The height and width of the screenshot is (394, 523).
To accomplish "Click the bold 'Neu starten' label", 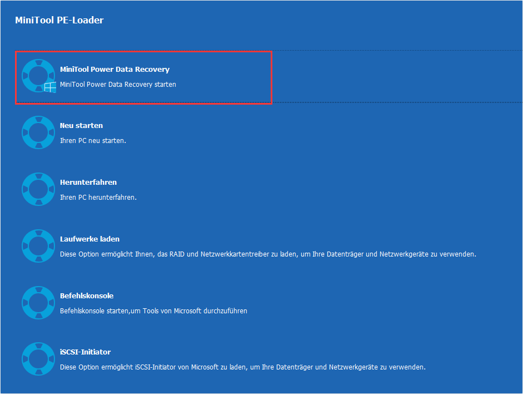I will [x=81, y=125].
